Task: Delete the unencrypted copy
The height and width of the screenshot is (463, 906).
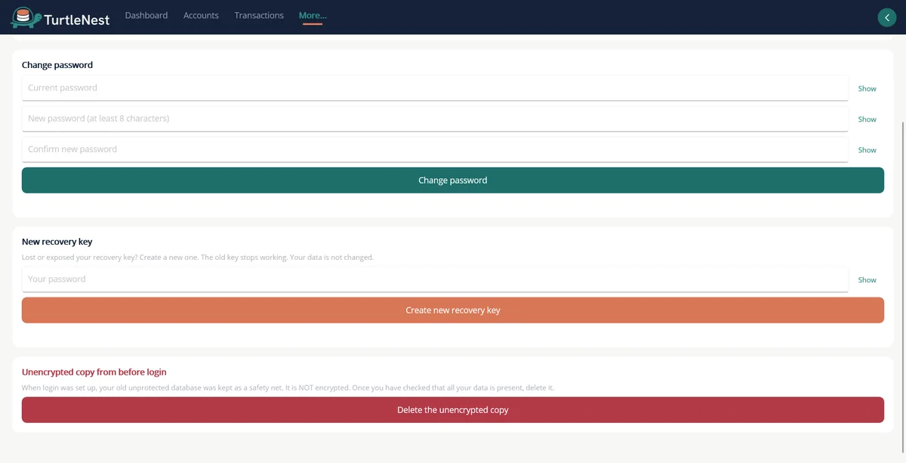Action: coord(453,410)
